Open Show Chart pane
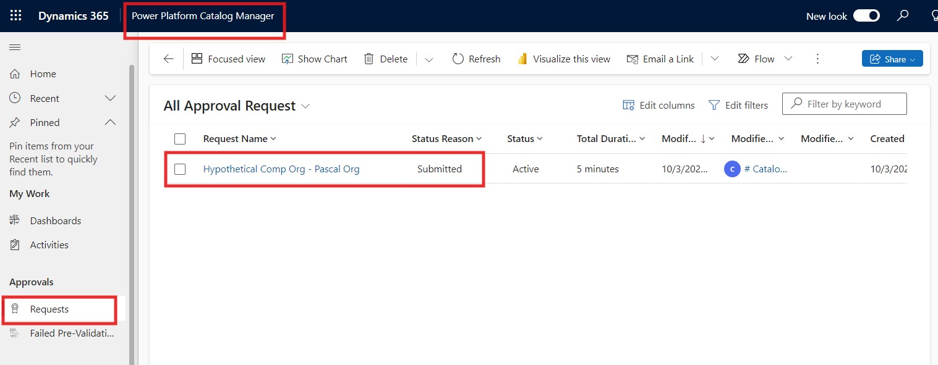This screenshot has height=365, width=938. point(314,59)
